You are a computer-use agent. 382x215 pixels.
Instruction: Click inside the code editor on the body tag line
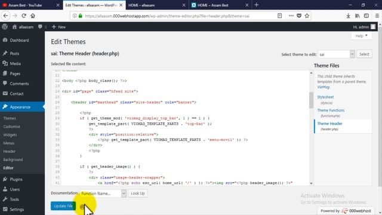point(94,81)
